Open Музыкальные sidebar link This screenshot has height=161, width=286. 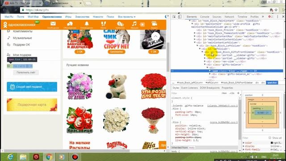(x=22, y=38)
